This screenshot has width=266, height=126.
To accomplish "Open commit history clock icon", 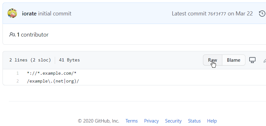I will click(262, 14).
